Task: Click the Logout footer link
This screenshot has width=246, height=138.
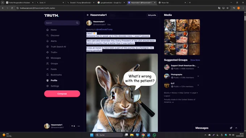Action: click(x=167, y=96)
